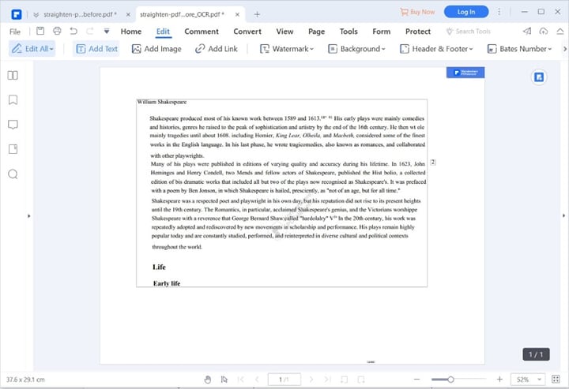Switch to the Home tab
Screen dimensions: 569x389
pyautogui.click(x=131, y=32)
